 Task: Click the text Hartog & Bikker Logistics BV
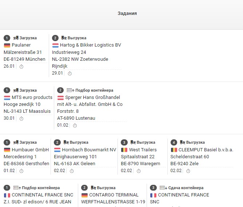click(x=91, y=45)
